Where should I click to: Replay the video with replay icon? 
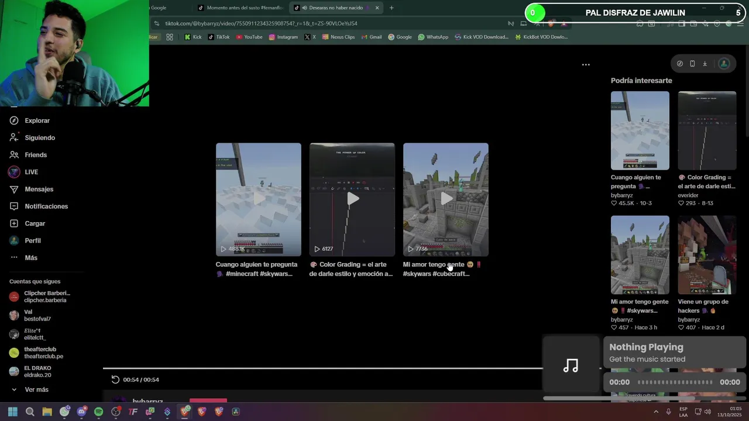click(x=115, y=379)
